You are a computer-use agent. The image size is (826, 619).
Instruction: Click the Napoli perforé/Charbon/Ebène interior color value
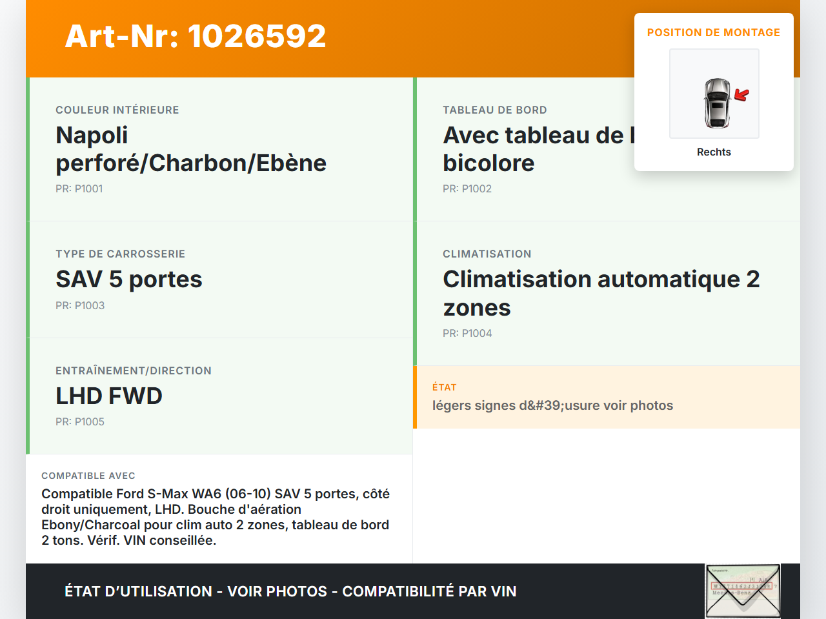pyautogui.click(x=191, y=149)
